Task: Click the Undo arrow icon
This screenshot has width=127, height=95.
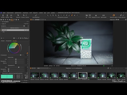Action: (x=24, y=15)
